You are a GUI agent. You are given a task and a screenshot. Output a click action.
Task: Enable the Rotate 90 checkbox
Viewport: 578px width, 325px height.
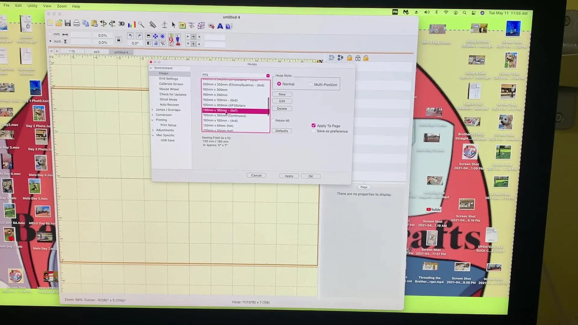pyautogui.click(x=273, y=120)
